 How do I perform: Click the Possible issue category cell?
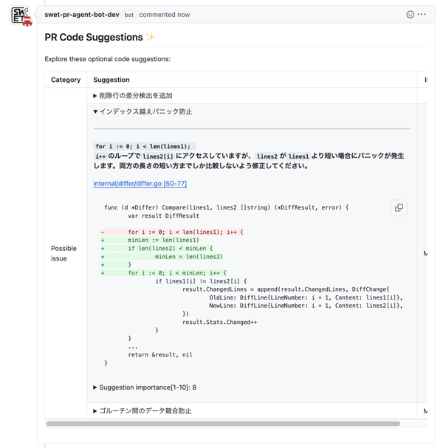[65, 254]
